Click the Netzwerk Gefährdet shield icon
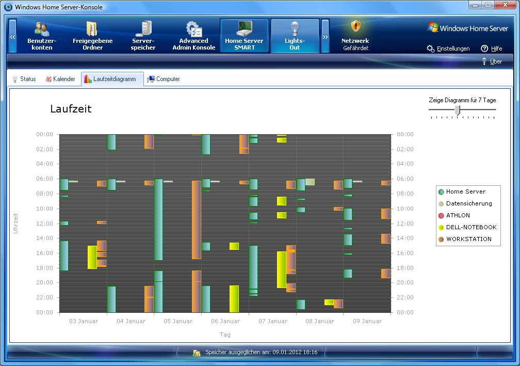The height and width of the screenshot is (366, 520). tap(355, 25)
